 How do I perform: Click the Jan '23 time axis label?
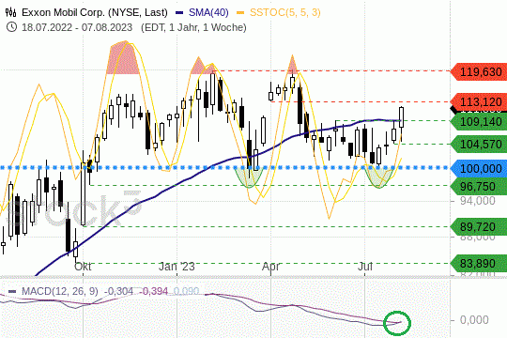(x=177, y=267)
